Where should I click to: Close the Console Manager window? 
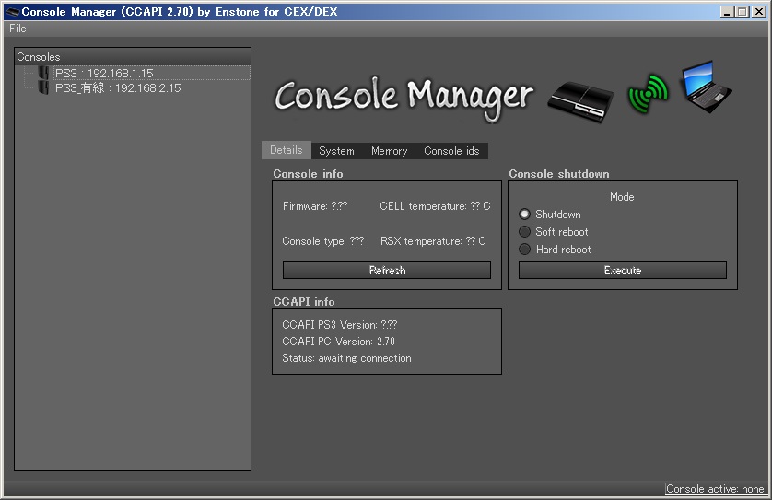759,12
